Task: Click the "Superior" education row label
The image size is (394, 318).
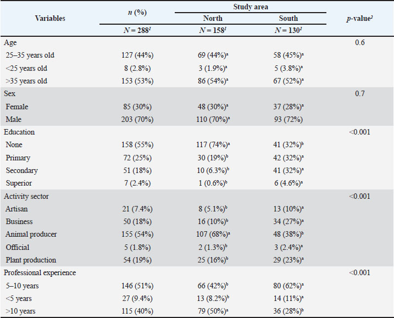Action: coord(19,183)
